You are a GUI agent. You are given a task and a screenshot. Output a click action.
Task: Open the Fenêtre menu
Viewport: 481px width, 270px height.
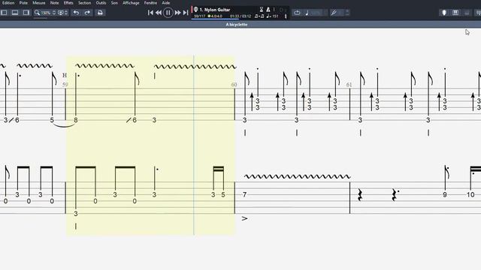coord(150,3)
